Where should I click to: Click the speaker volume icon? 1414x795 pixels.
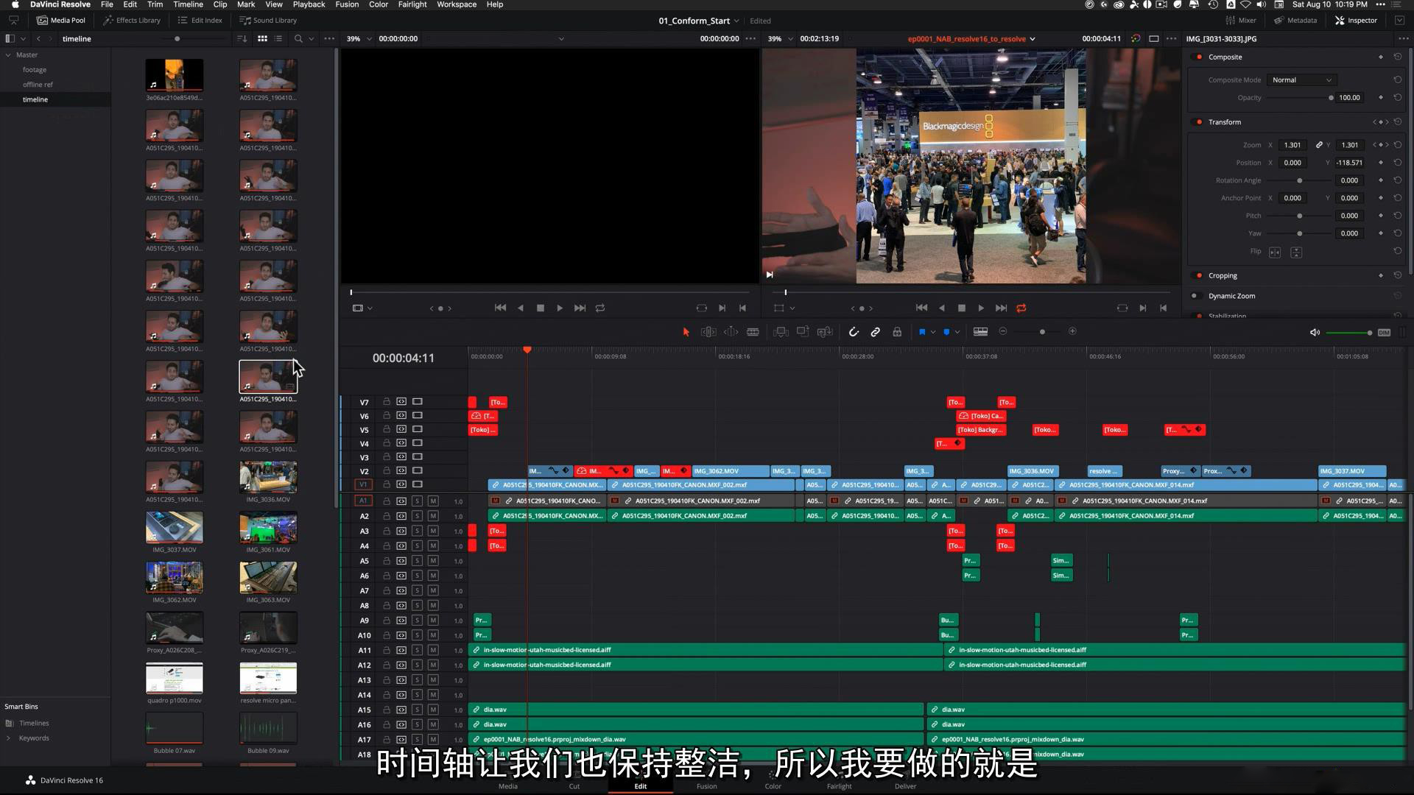(x=1315, y=333)
